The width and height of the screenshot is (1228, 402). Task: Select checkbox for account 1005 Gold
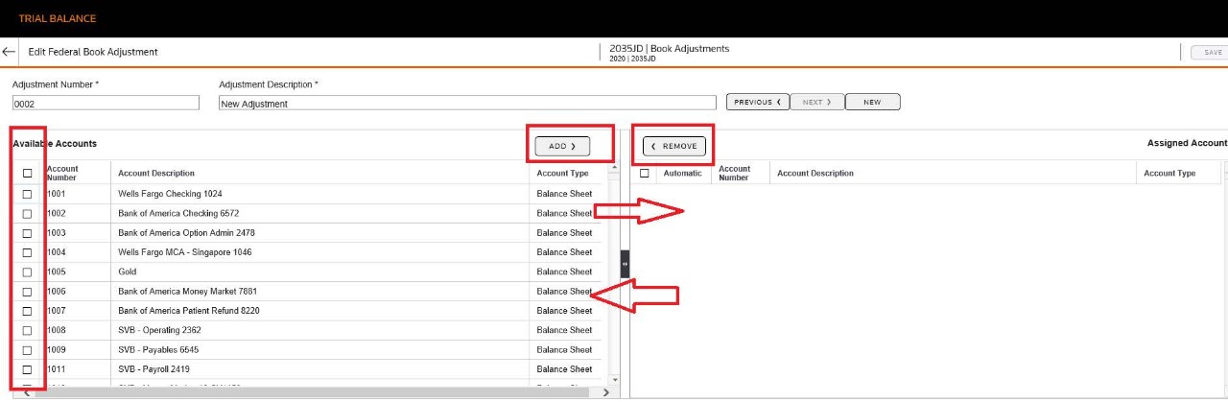click(x=27, y=272)
